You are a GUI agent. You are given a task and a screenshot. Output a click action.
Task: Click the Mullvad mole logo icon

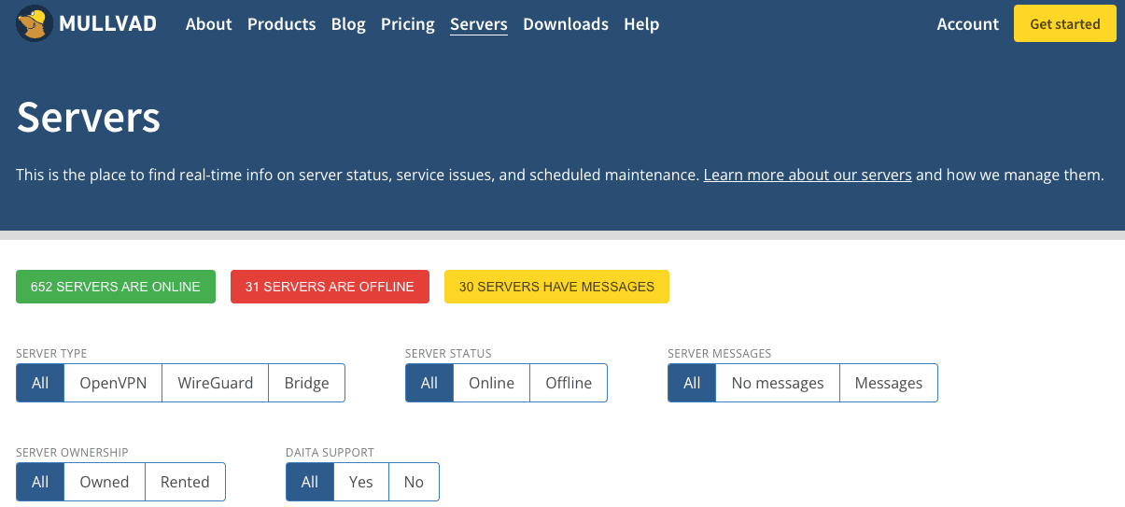point(35,24)
